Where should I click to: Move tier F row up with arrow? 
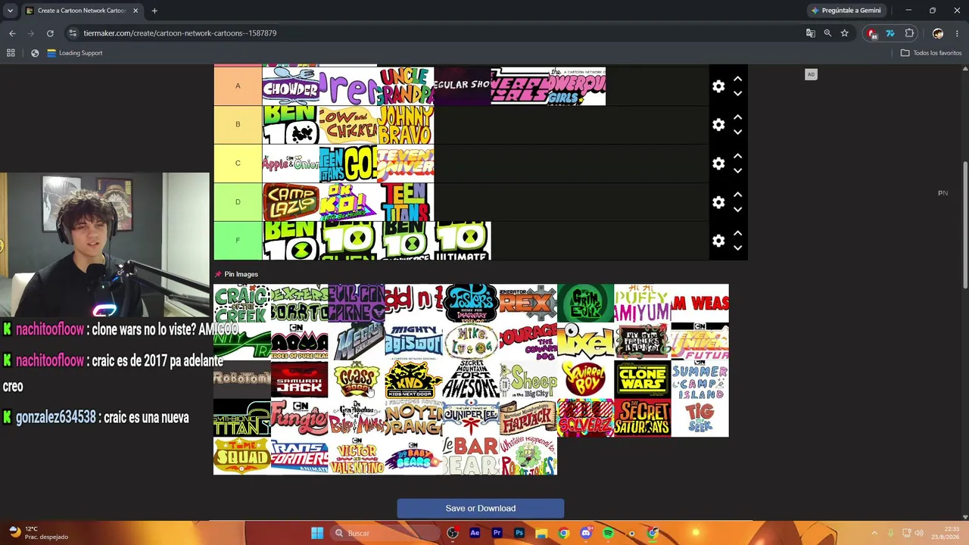[737, 233]
